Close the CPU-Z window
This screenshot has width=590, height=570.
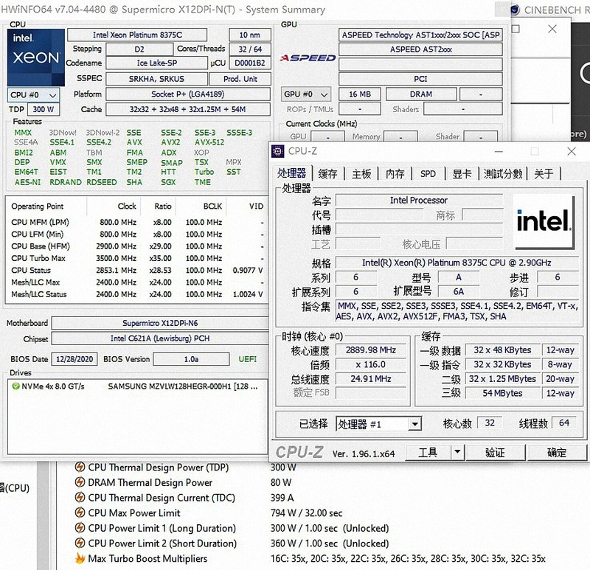(571, 151)
